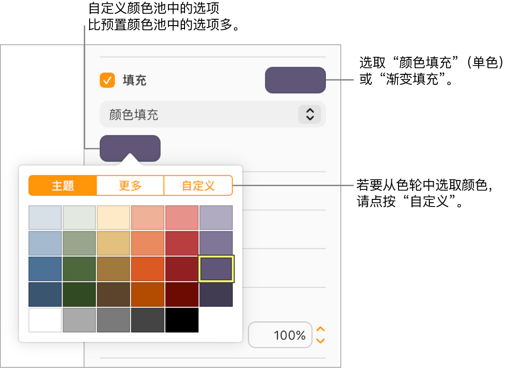This screenshot has height=368, width=509.
Task: Select the white color swatch
Action: 45,320
